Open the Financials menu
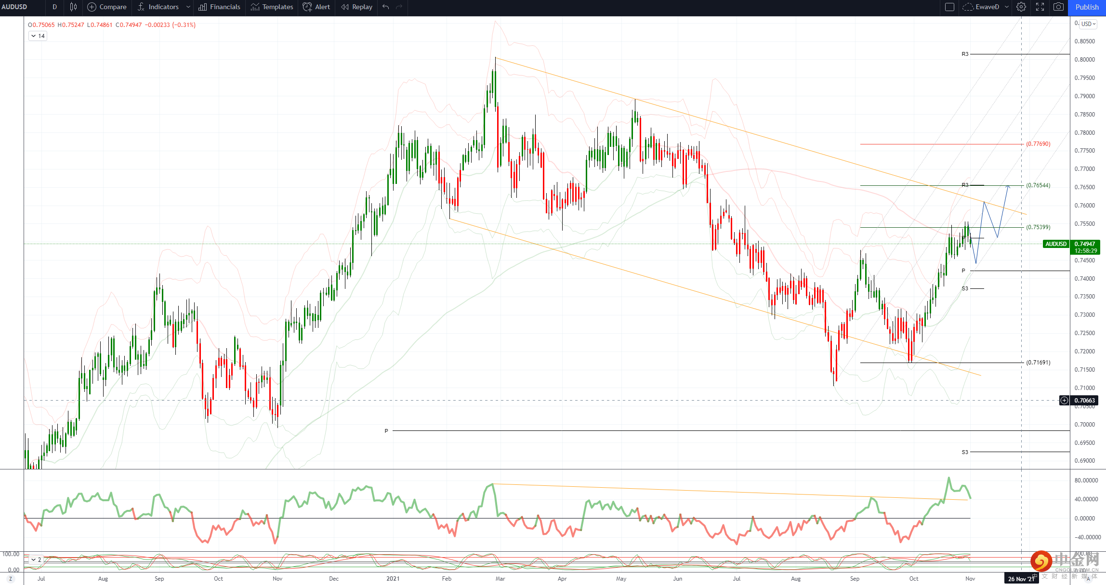1106x585 pixels. click(x=219, y=7)
